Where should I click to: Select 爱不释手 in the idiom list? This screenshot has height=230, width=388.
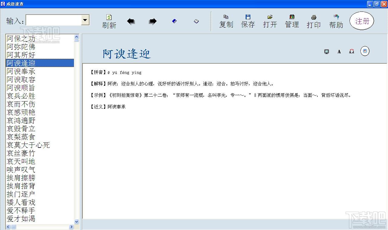point(40,210)
